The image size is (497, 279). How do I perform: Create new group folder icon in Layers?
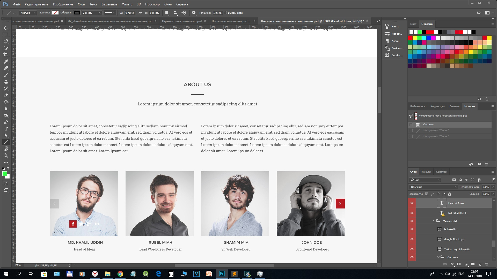point(473,264)
